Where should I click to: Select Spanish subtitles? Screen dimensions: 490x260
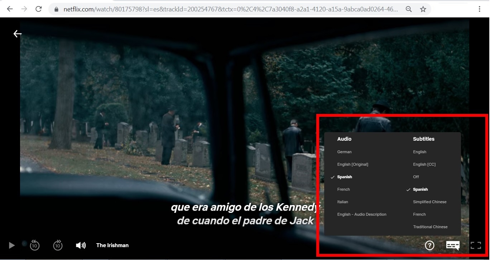421,189
